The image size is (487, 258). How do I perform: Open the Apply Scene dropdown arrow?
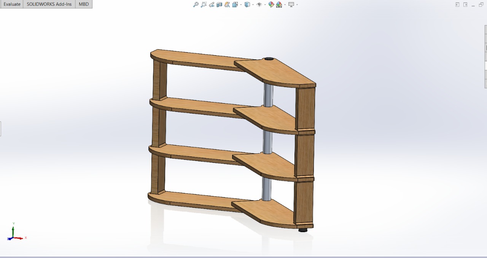tap(285, 5)
